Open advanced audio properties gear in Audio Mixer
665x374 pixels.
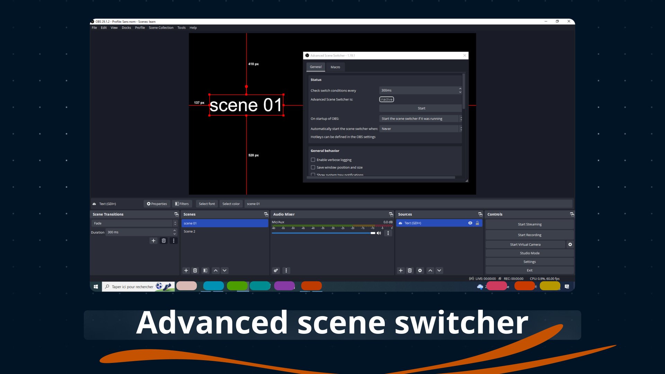[x=276, y=270]
